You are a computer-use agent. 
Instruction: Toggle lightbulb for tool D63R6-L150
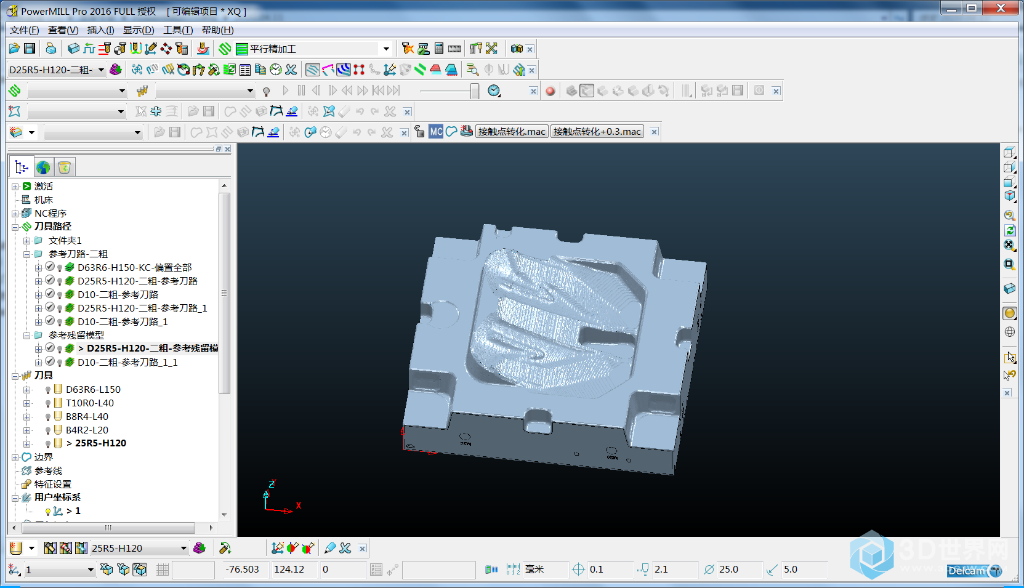48,390
